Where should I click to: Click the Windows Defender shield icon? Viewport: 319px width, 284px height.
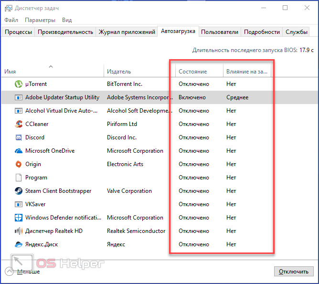click(19, 218)
